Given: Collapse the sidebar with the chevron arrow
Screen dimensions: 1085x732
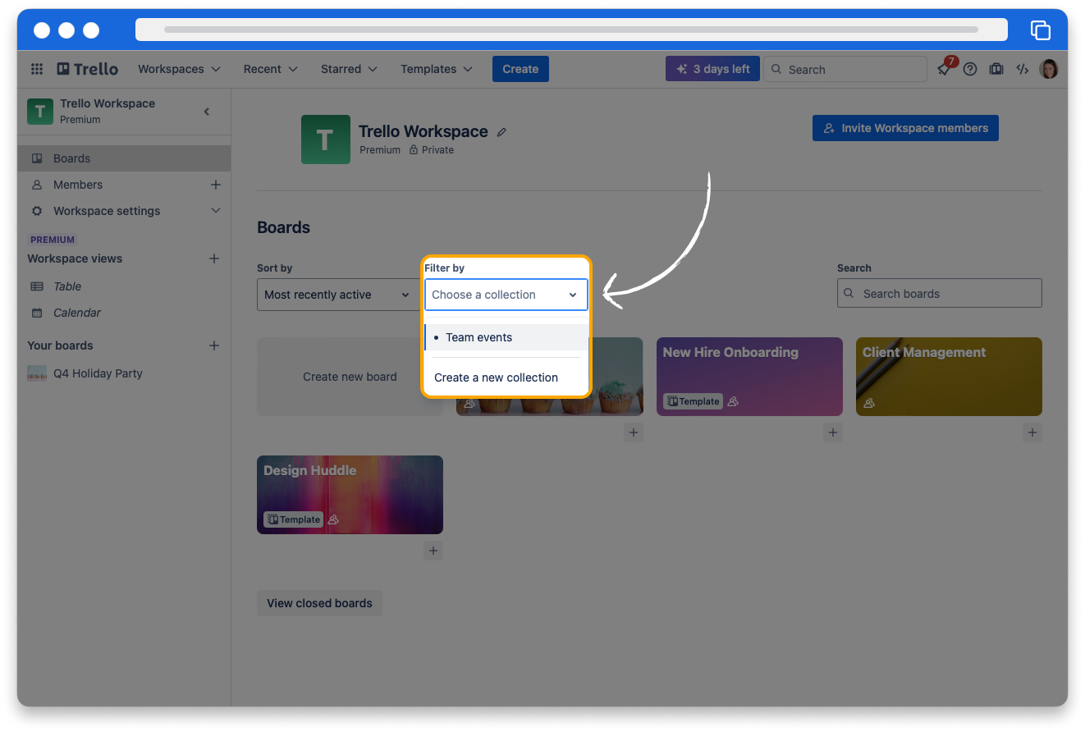Looking at the screenshot, I should 207,112.
